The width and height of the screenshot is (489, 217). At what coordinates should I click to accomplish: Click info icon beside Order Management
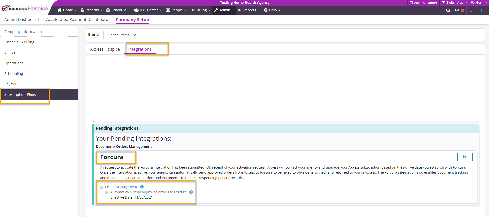click(x=142, y=187)
